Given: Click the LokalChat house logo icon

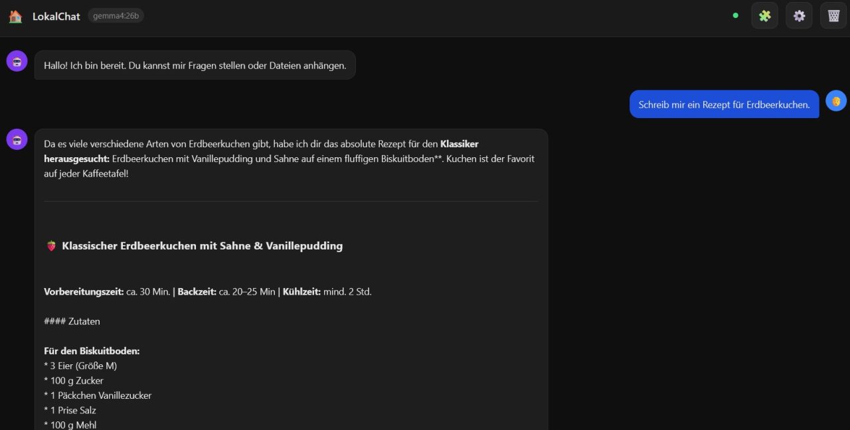Looking at the screenshot, I should coord(15,17).
